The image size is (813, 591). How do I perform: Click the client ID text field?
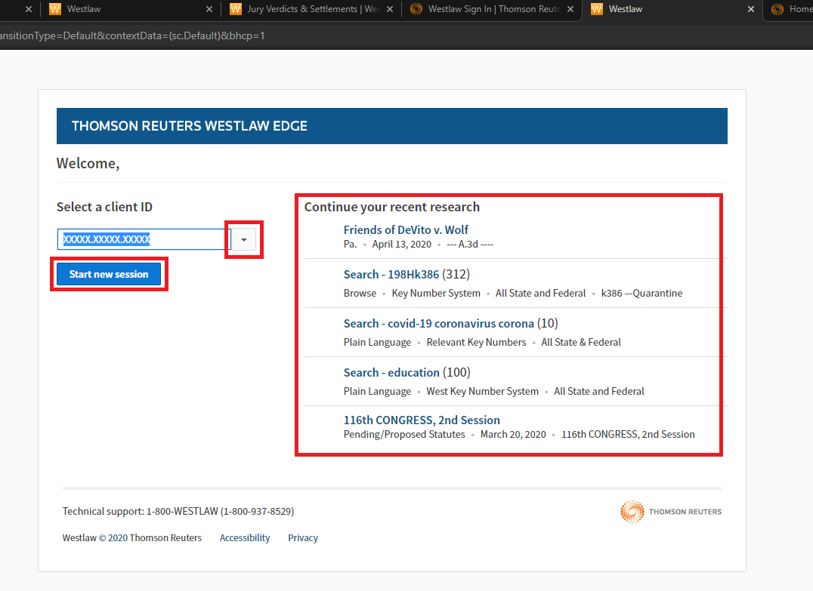tap(144, 240)
